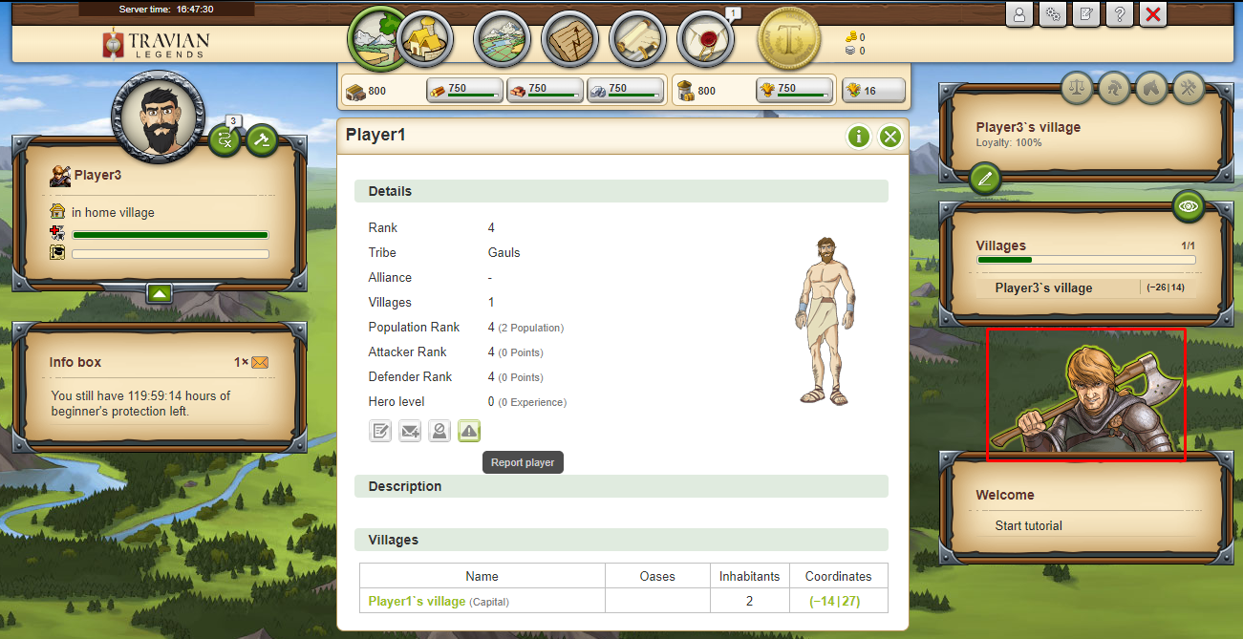This screenshot has width=1243, height=639.
Task: Click the Travian Legends logo
Action: pos(156,44)
